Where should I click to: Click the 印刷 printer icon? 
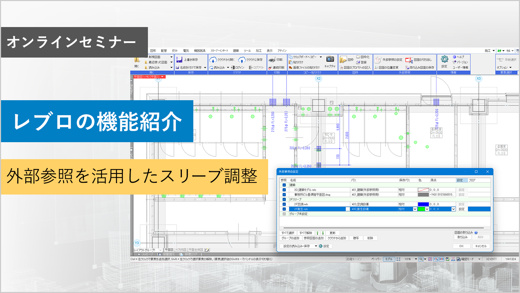click(x=272, y=60)
